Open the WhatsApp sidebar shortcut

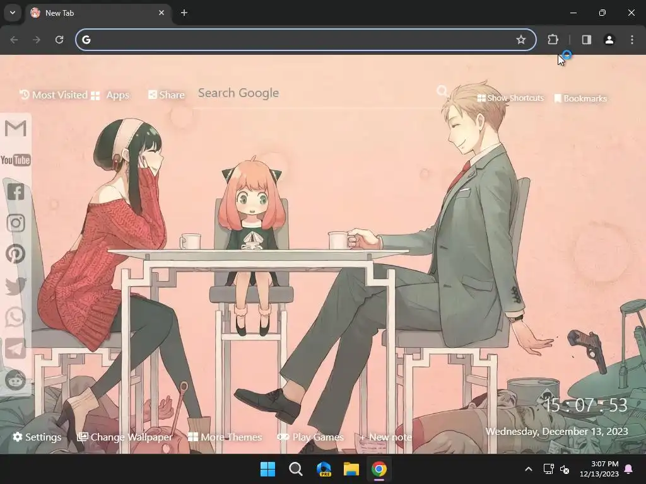16,318
